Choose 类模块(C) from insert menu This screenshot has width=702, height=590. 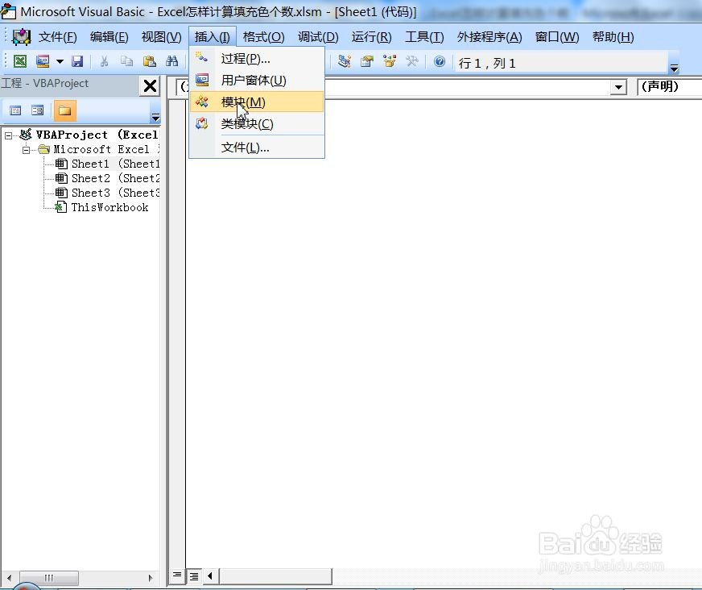click(257, 124)
